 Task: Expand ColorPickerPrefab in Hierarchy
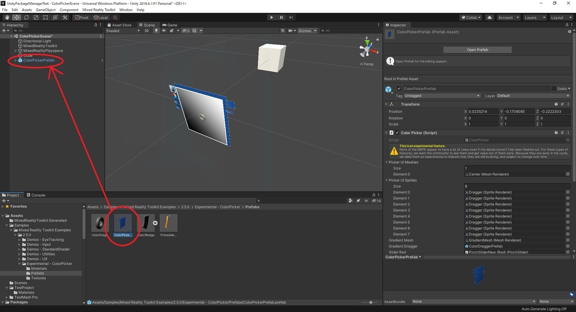click(15, 60)
